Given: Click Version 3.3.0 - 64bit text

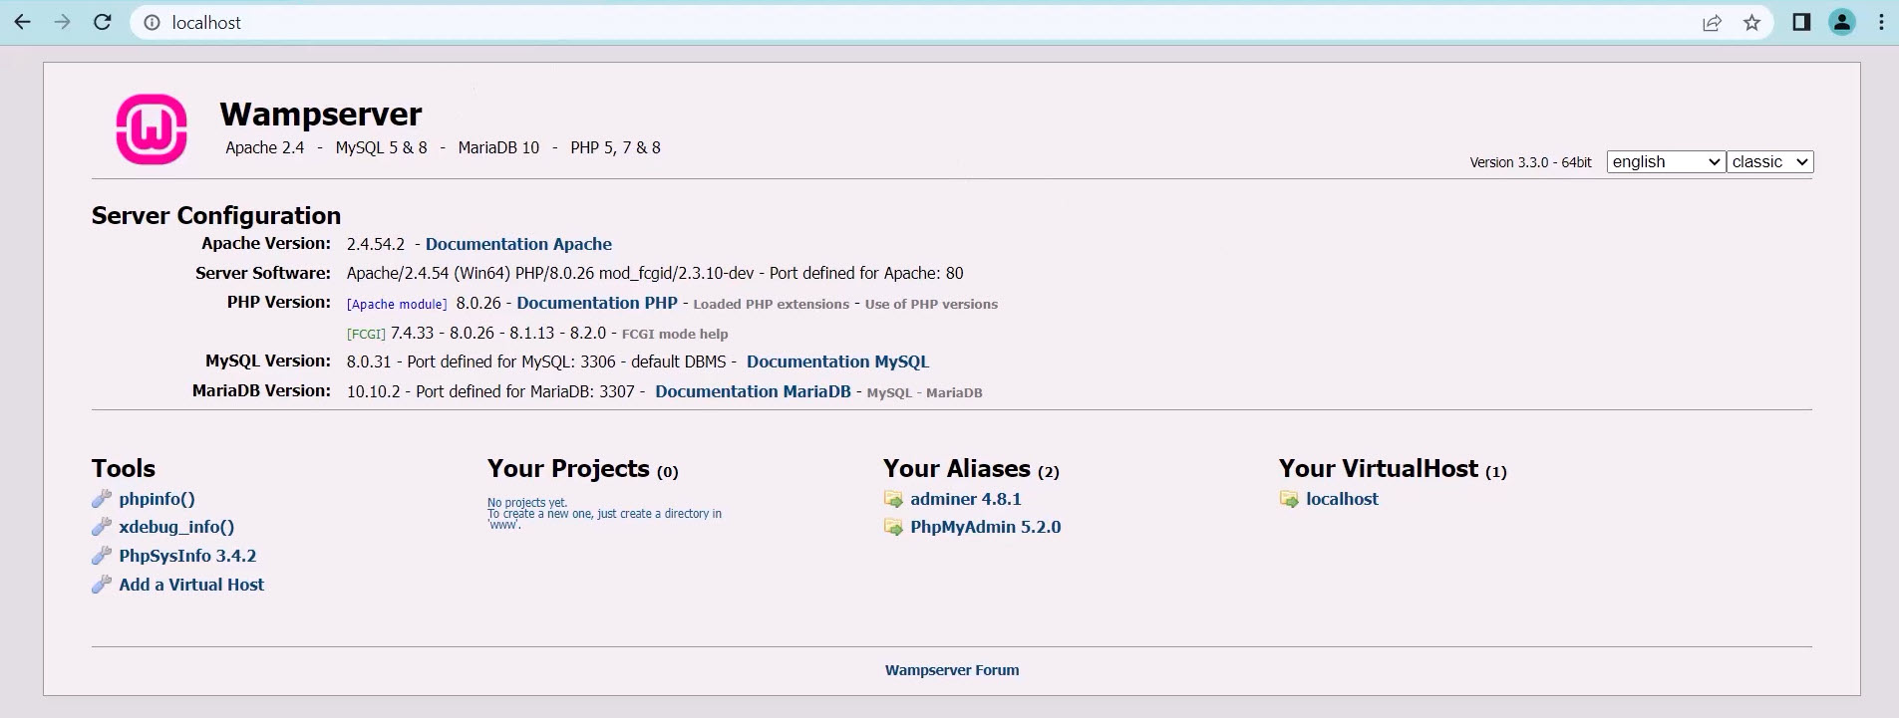Looking at the screenshot, I should pyautogui.click(x=1530, y=162).
